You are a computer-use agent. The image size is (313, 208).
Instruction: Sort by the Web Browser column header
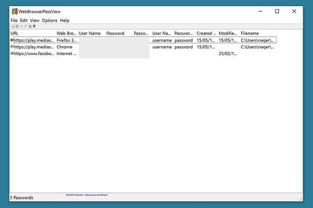(x=67, y=33)
